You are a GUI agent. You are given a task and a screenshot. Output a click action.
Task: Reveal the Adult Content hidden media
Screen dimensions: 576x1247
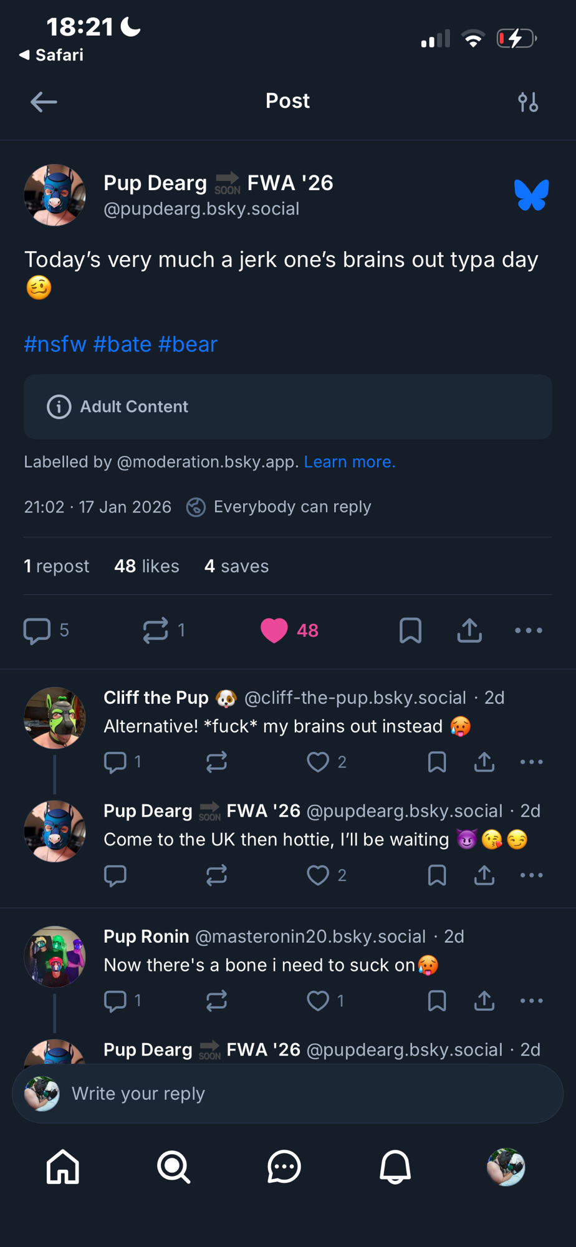coord(287,407)
